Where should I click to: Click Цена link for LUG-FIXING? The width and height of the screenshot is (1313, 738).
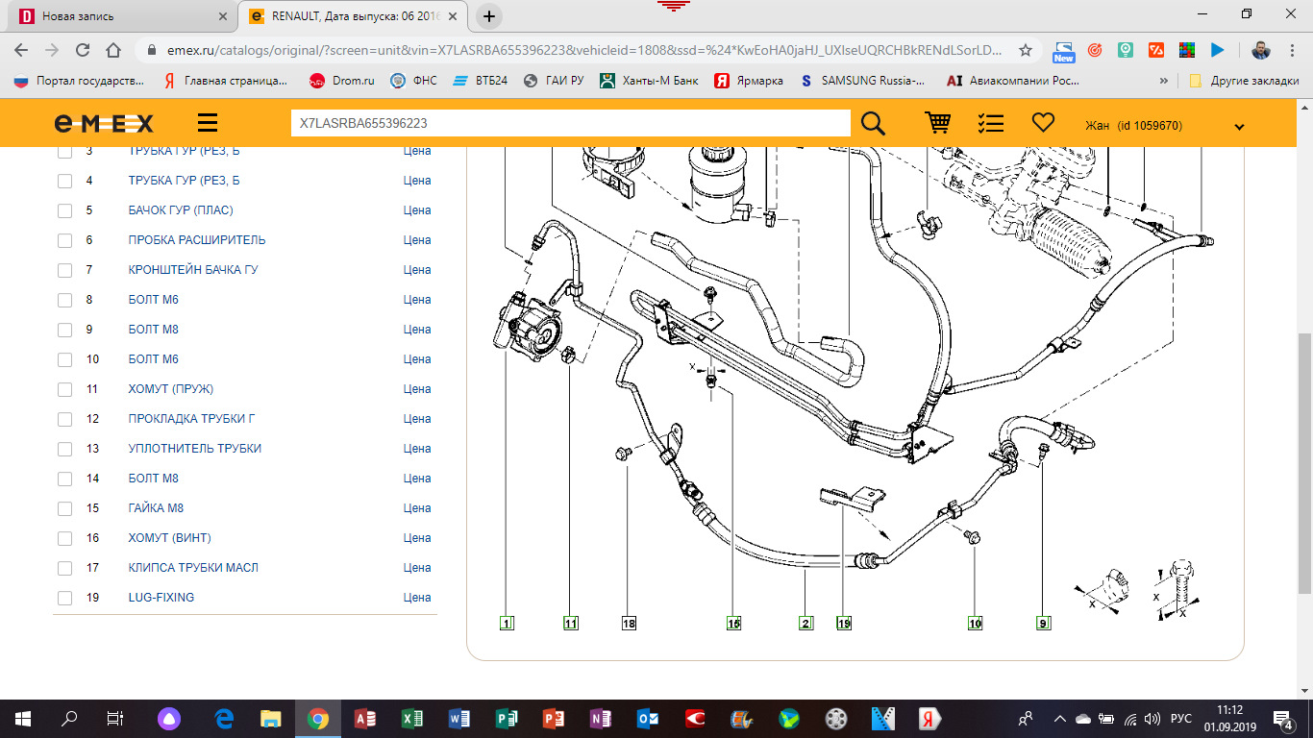coord(417,597)
